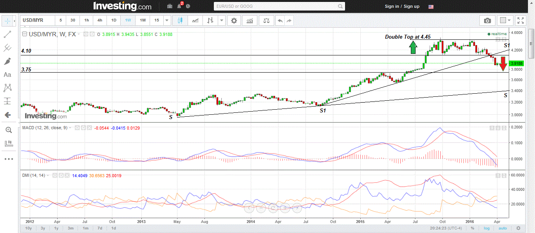Undo last chart action with the back arrow

click(x=280, y=20)
